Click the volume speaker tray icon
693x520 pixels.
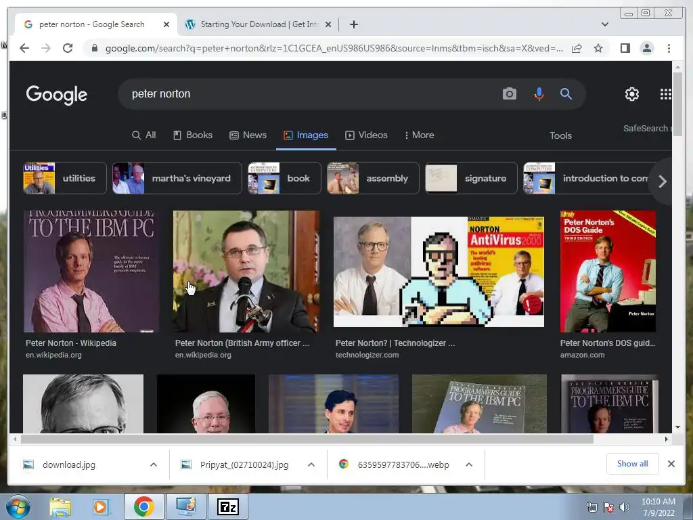tap(624, 507)
